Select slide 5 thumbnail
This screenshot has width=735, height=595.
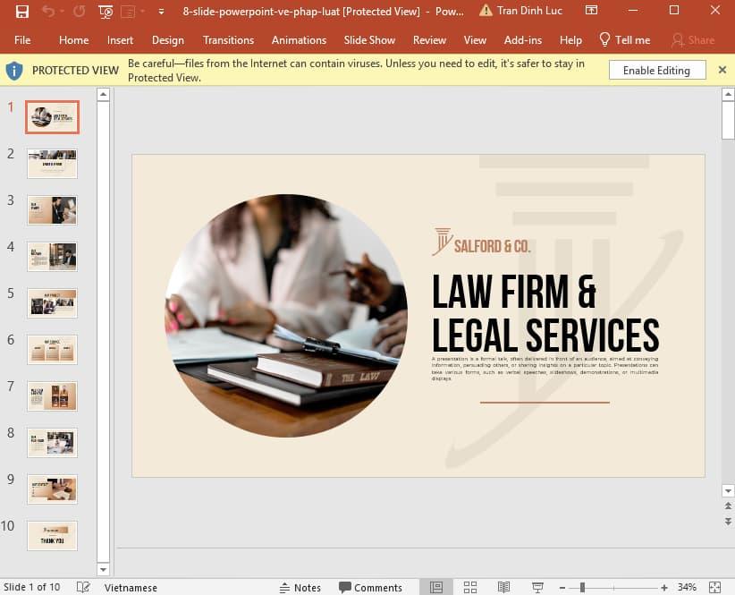pos(51,302)
